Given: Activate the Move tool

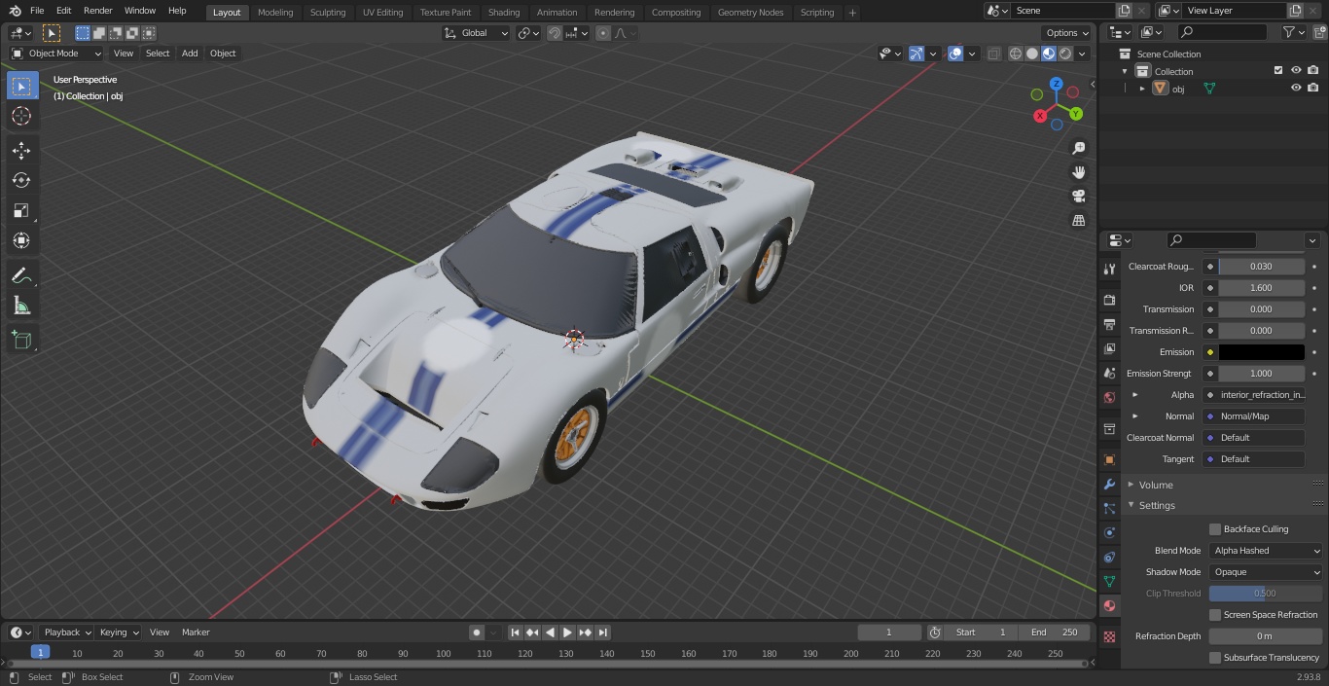Looking at the screenshot, I should tap(21, 151).
